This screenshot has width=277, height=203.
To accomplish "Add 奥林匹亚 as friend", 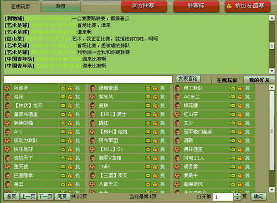I will (240, 149).
